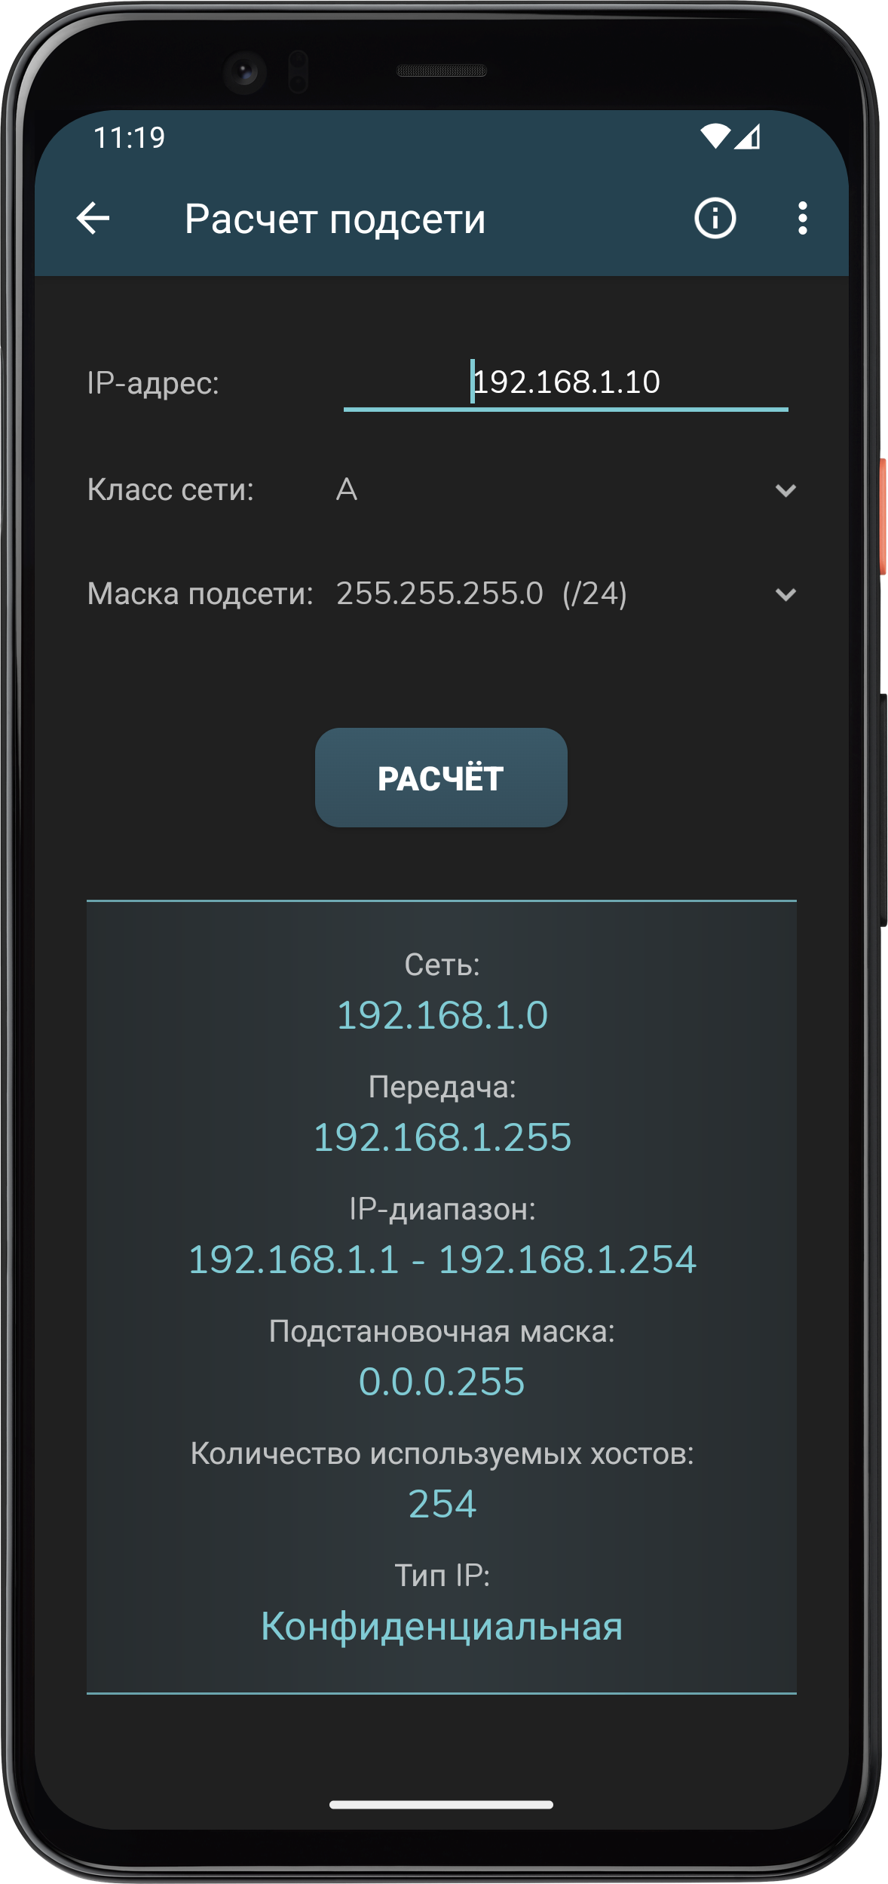Tap the usable hosts count 254

tap(442, 1504)
